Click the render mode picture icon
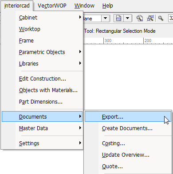 (118, 18)
